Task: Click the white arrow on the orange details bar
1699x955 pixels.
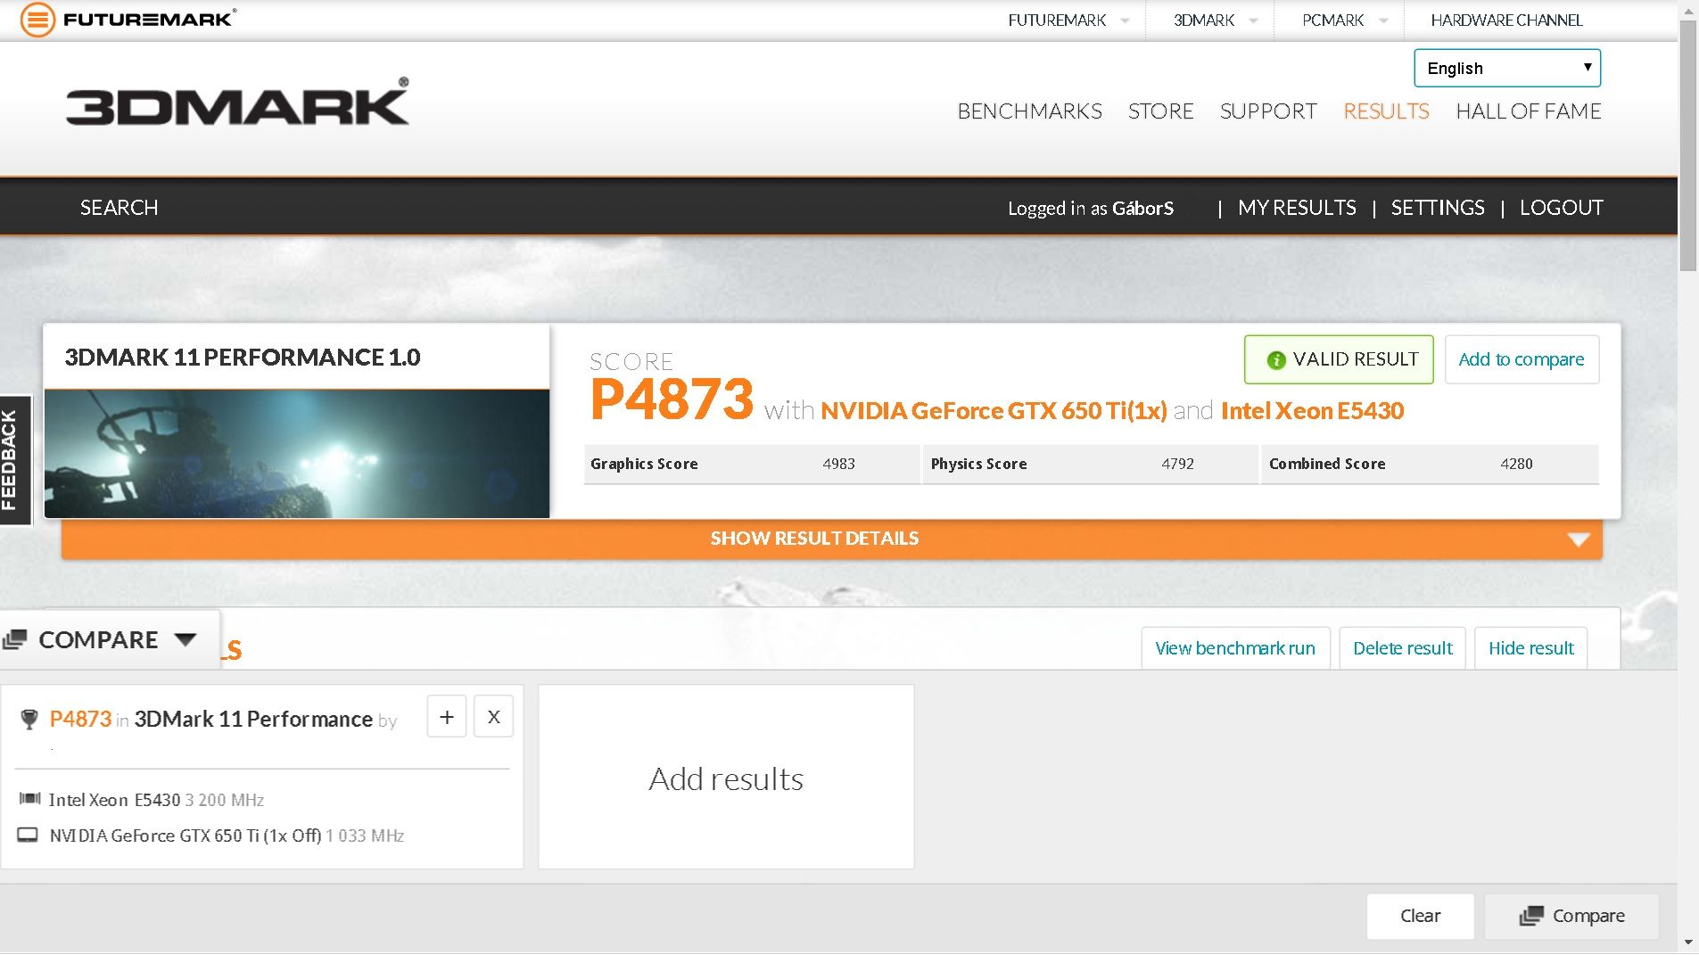Action: [x=1579, y=539]
